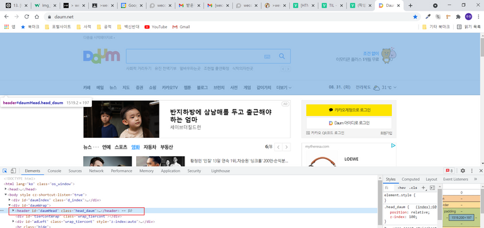The image size is (484, 228).
Task: Click the elements panel vertical scrollbar
Action: tap(379, 202)
